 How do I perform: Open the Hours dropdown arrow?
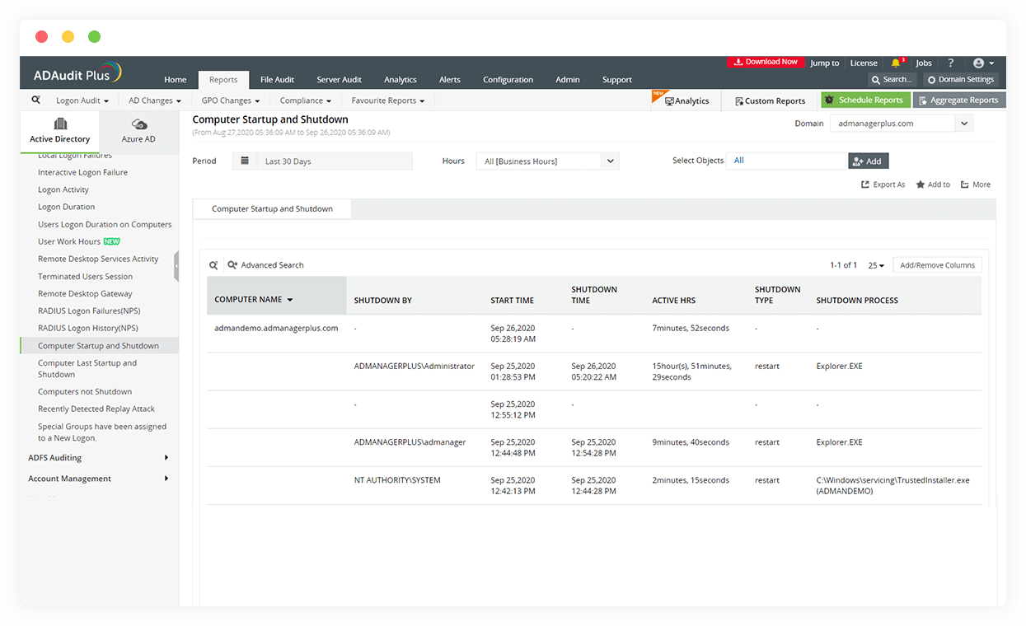click(610, 161)
